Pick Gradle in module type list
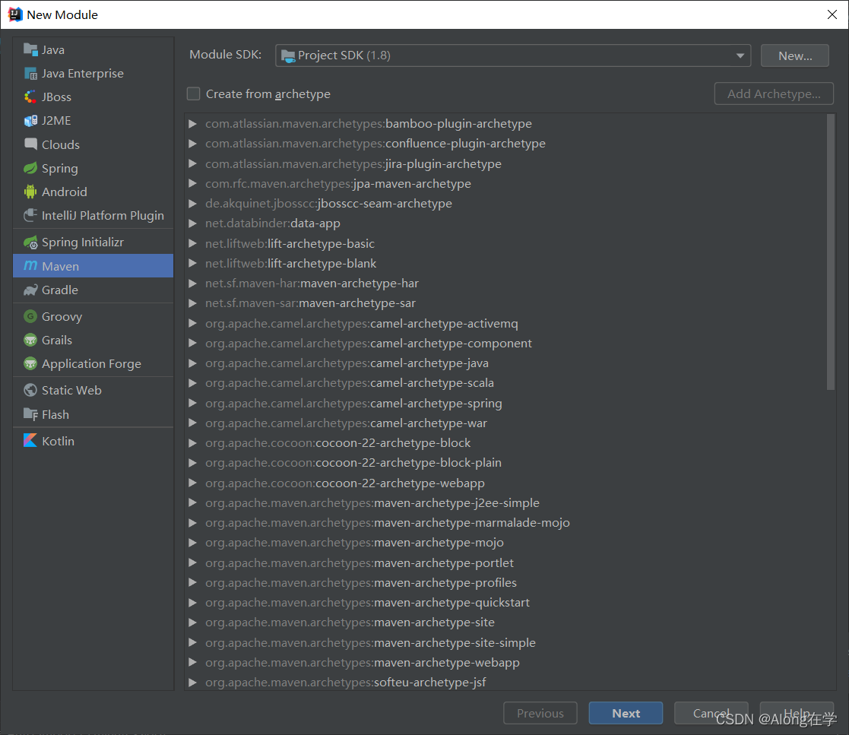The height and width of the screenshot is (735, 849). (93, 290)
